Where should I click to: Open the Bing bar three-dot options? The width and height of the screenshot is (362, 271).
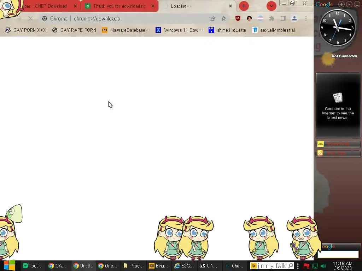[x=298, y=266]
